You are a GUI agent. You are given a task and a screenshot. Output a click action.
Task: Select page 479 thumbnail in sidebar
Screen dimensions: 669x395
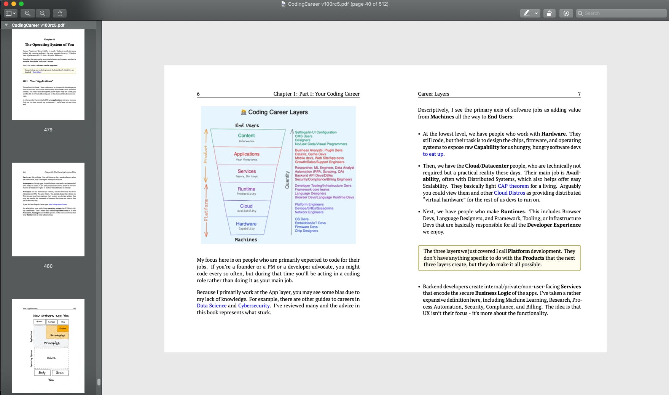point(48,75)
